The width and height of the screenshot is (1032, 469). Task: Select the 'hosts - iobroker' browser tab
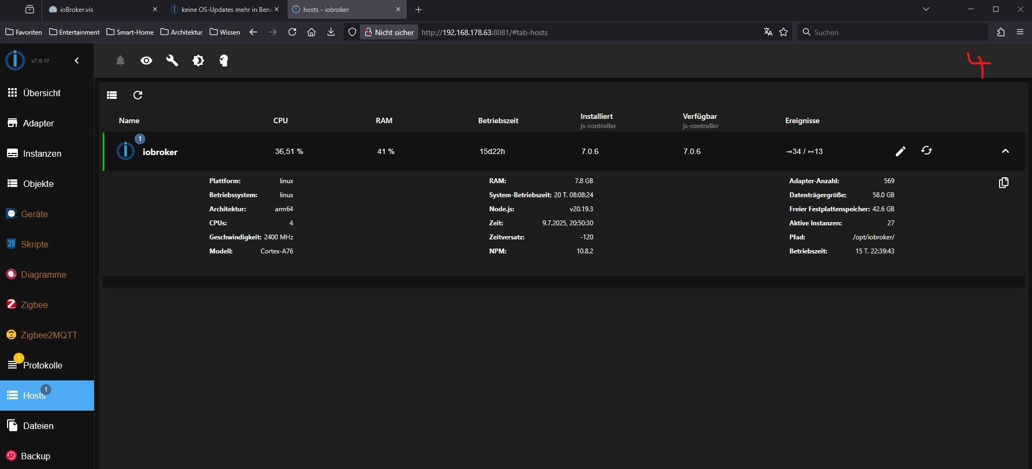[x=346, y=9]
